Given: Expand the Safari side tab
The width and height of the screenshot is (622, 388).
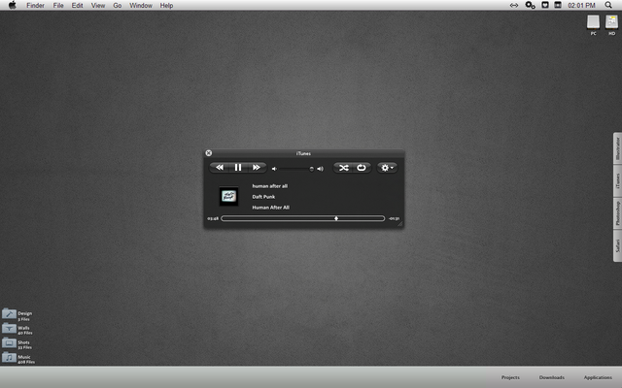Looking at the screenshot, I should click(x=617, y=246).
